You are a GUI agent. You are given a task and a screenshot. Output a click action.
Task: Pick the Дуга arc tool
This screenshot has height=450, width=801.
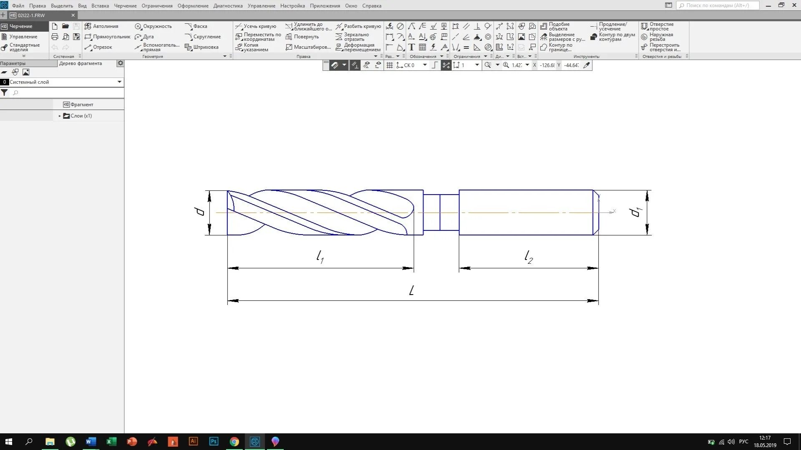144,37
